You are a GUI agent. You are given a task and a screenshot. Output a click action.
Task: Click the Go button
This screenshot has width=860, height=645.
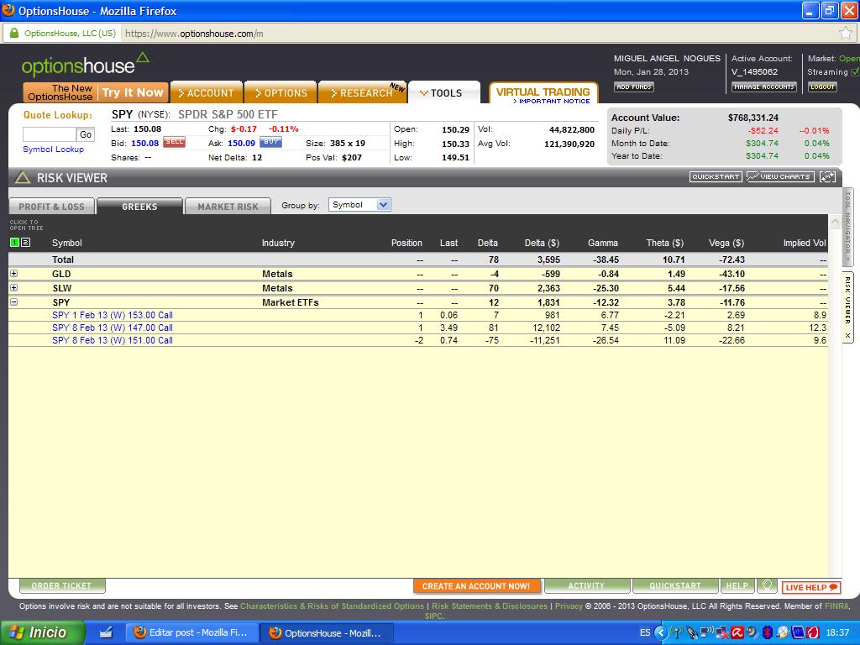coord(86,134)
